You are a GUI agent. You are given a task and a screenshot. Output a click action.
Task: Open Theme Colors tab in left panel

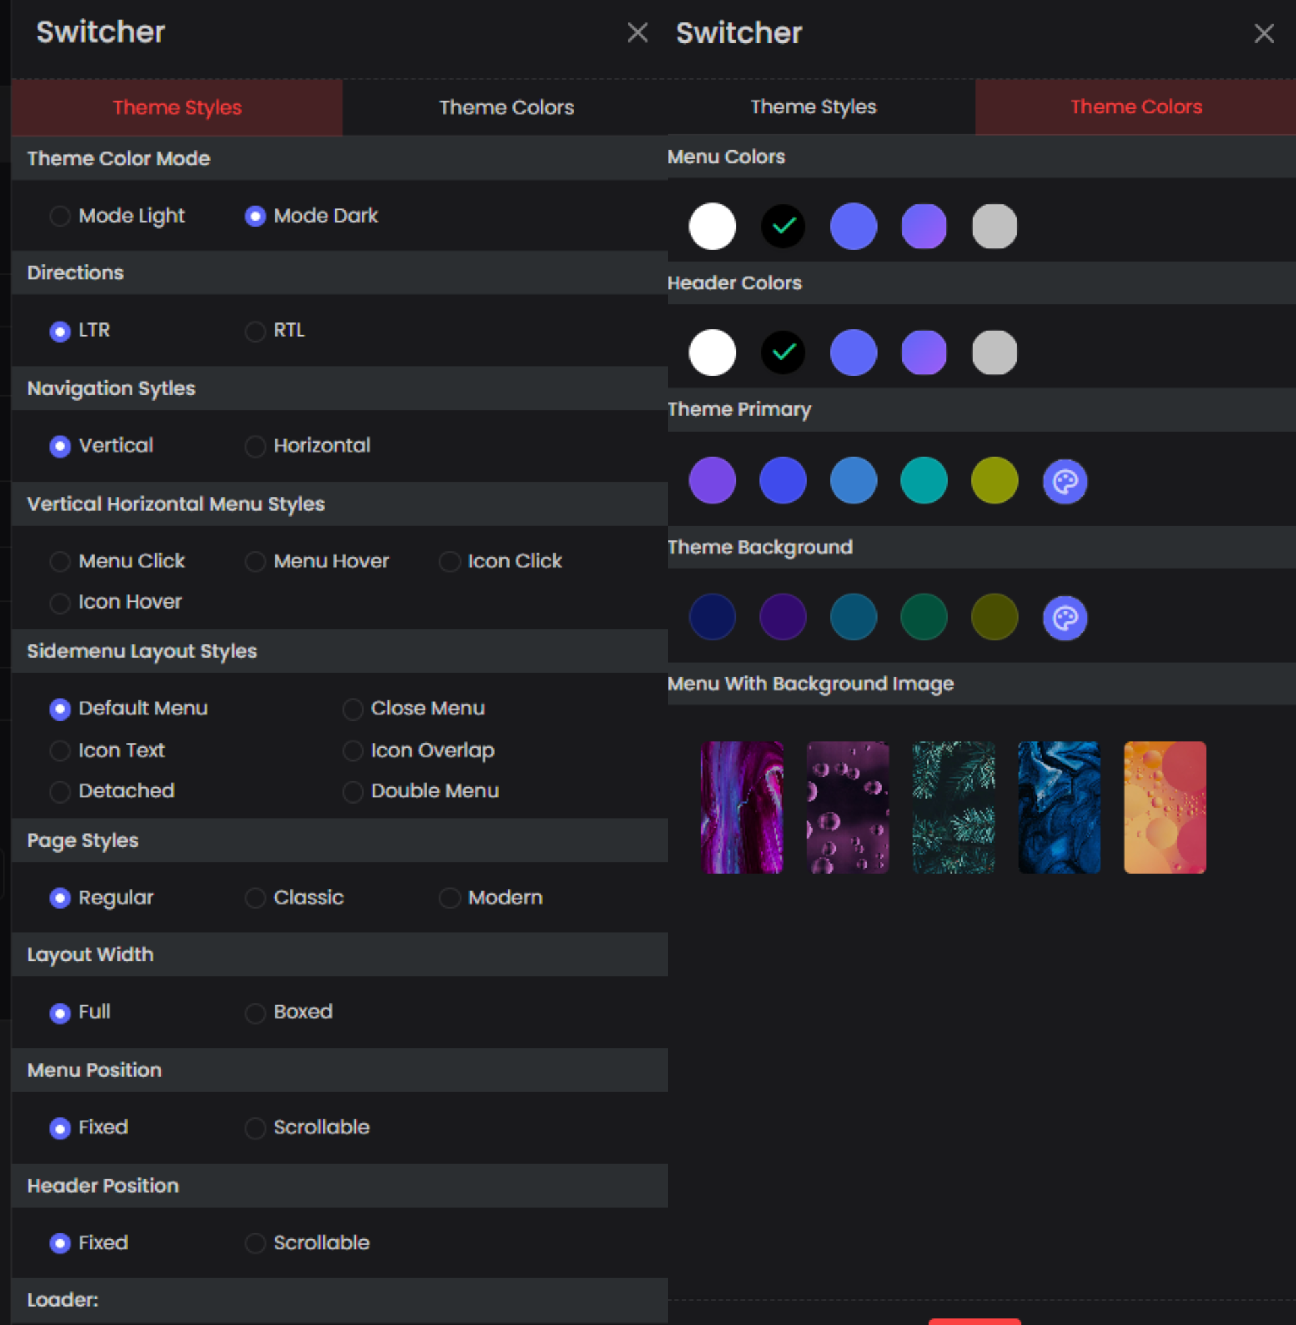tap(506, 107)
